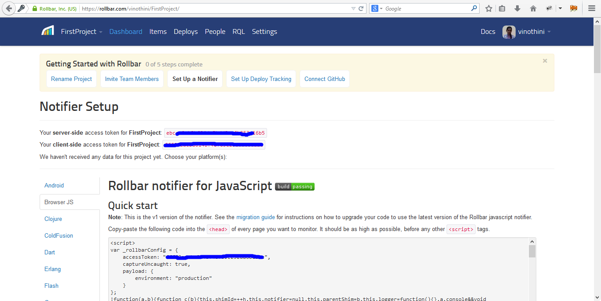The height and width of the screenshot is (301, 601).
Task: Click the Connect GitHub button
Action: click(325, 79)
